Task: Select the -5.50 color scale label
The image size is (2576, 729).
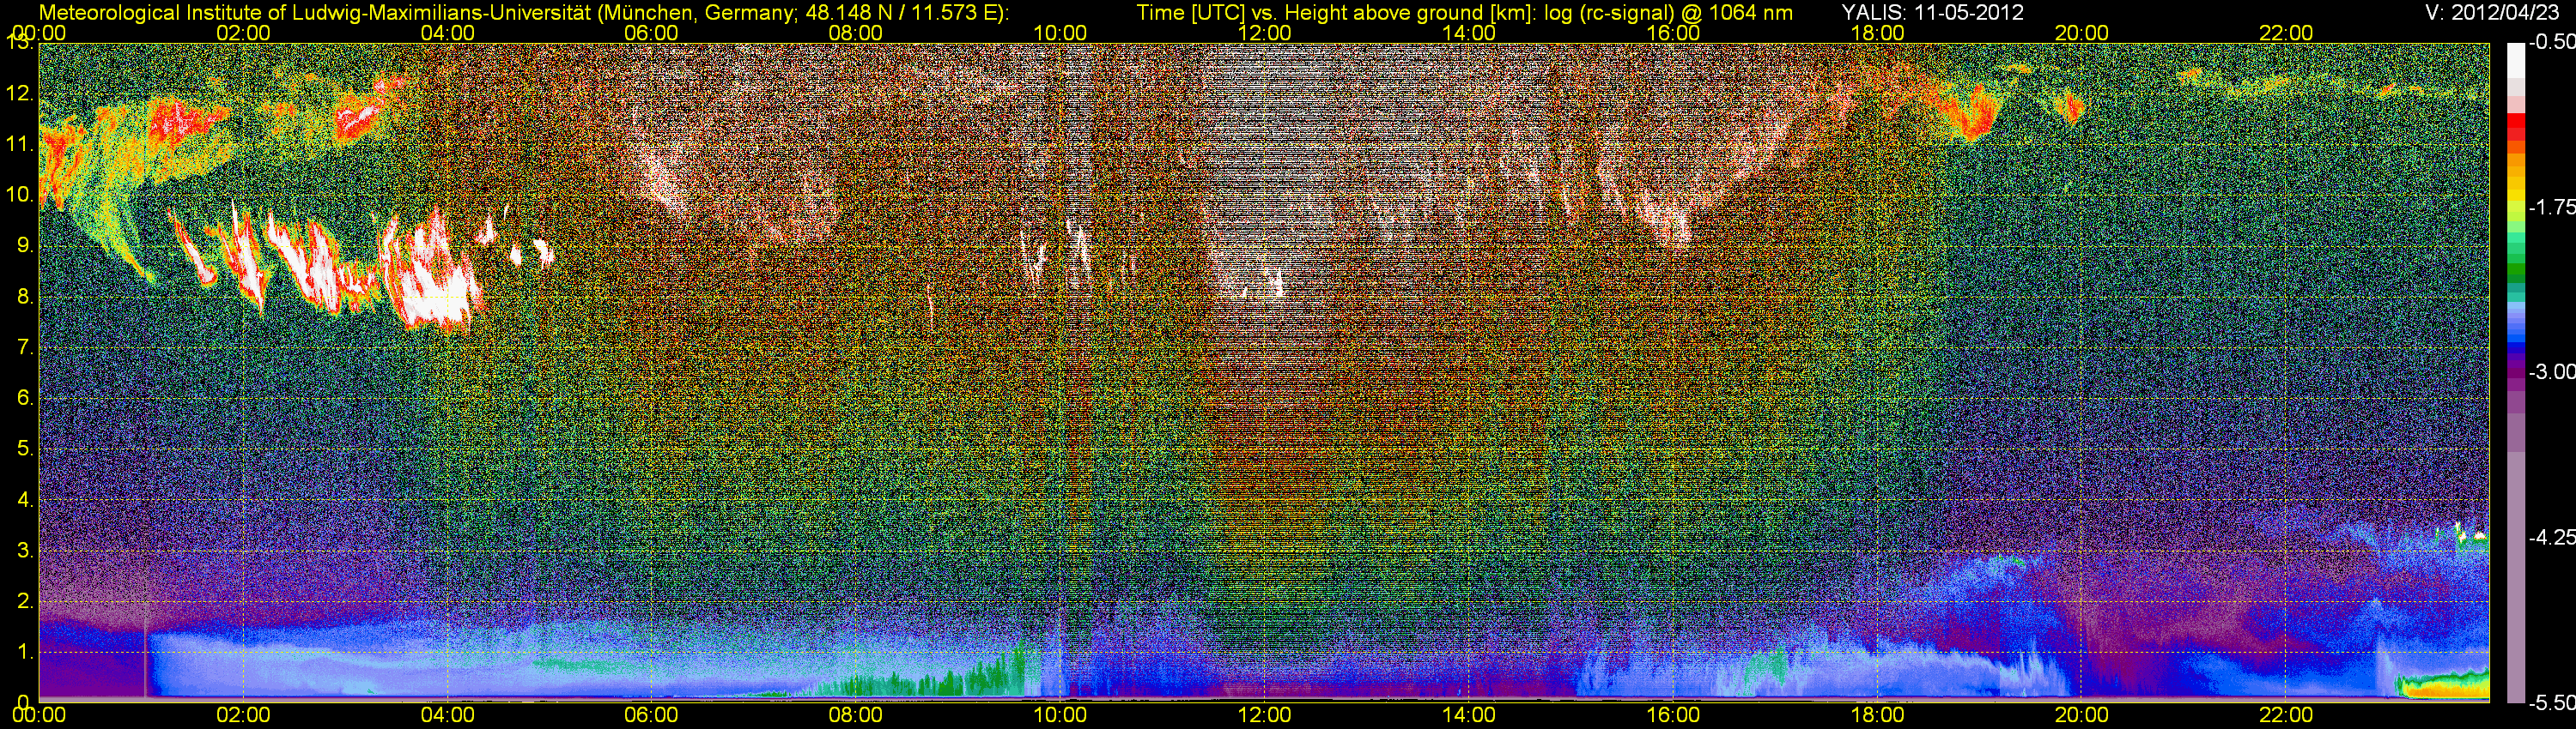Action: tap(2551, 703)
